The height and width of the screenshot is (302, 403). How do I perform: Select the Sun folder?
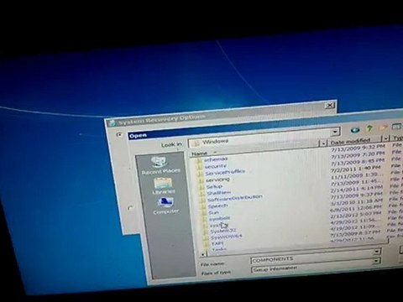coord(211,213)
